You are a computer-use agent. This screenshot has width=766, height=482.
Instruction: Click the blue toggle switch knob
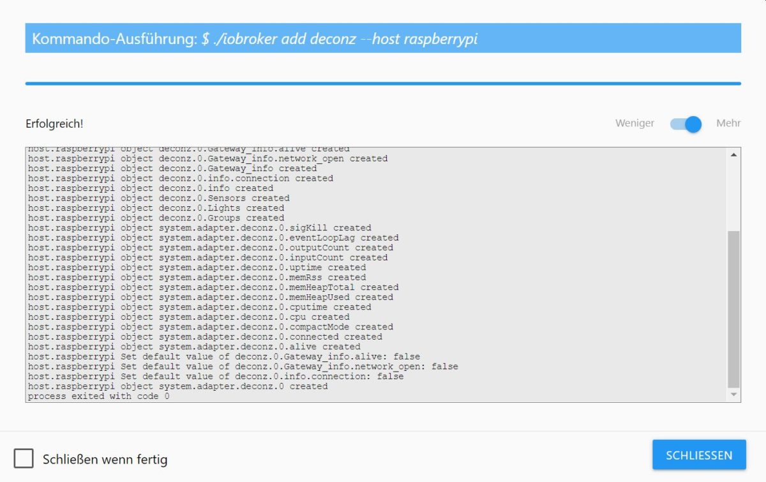click(x=691, y=124)
